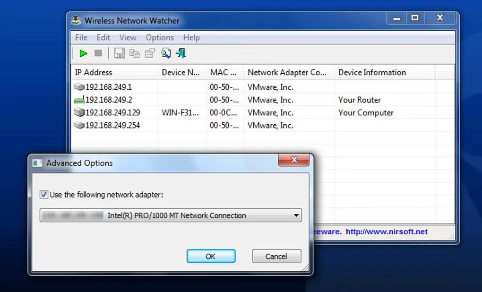The width and height of the screenshot is (482, 292).
Task: Open the network adapter dropdown list
Action: tap(171, 215)
